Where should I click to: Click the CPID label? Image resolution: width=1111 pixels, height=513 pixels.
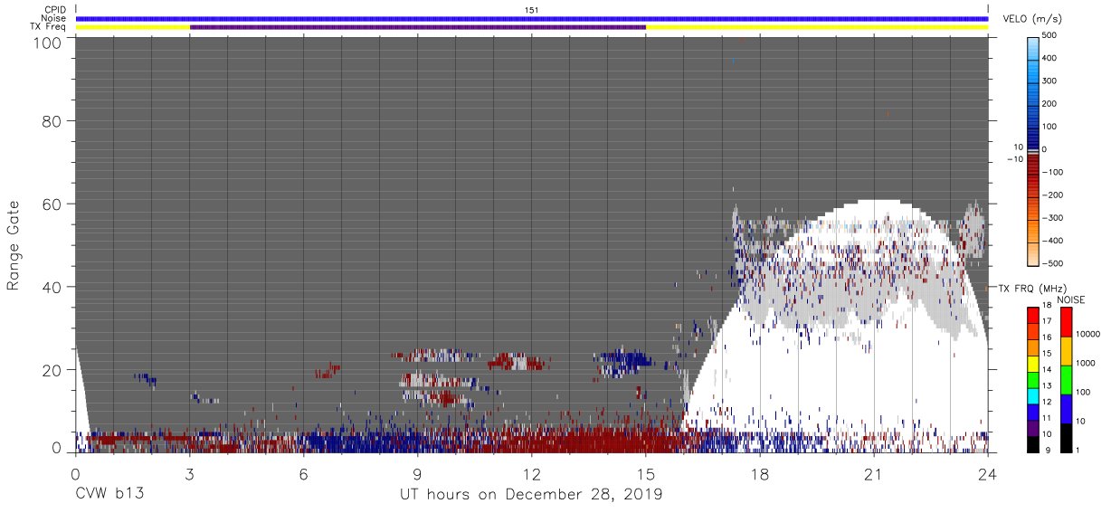[x=54, y=9]
